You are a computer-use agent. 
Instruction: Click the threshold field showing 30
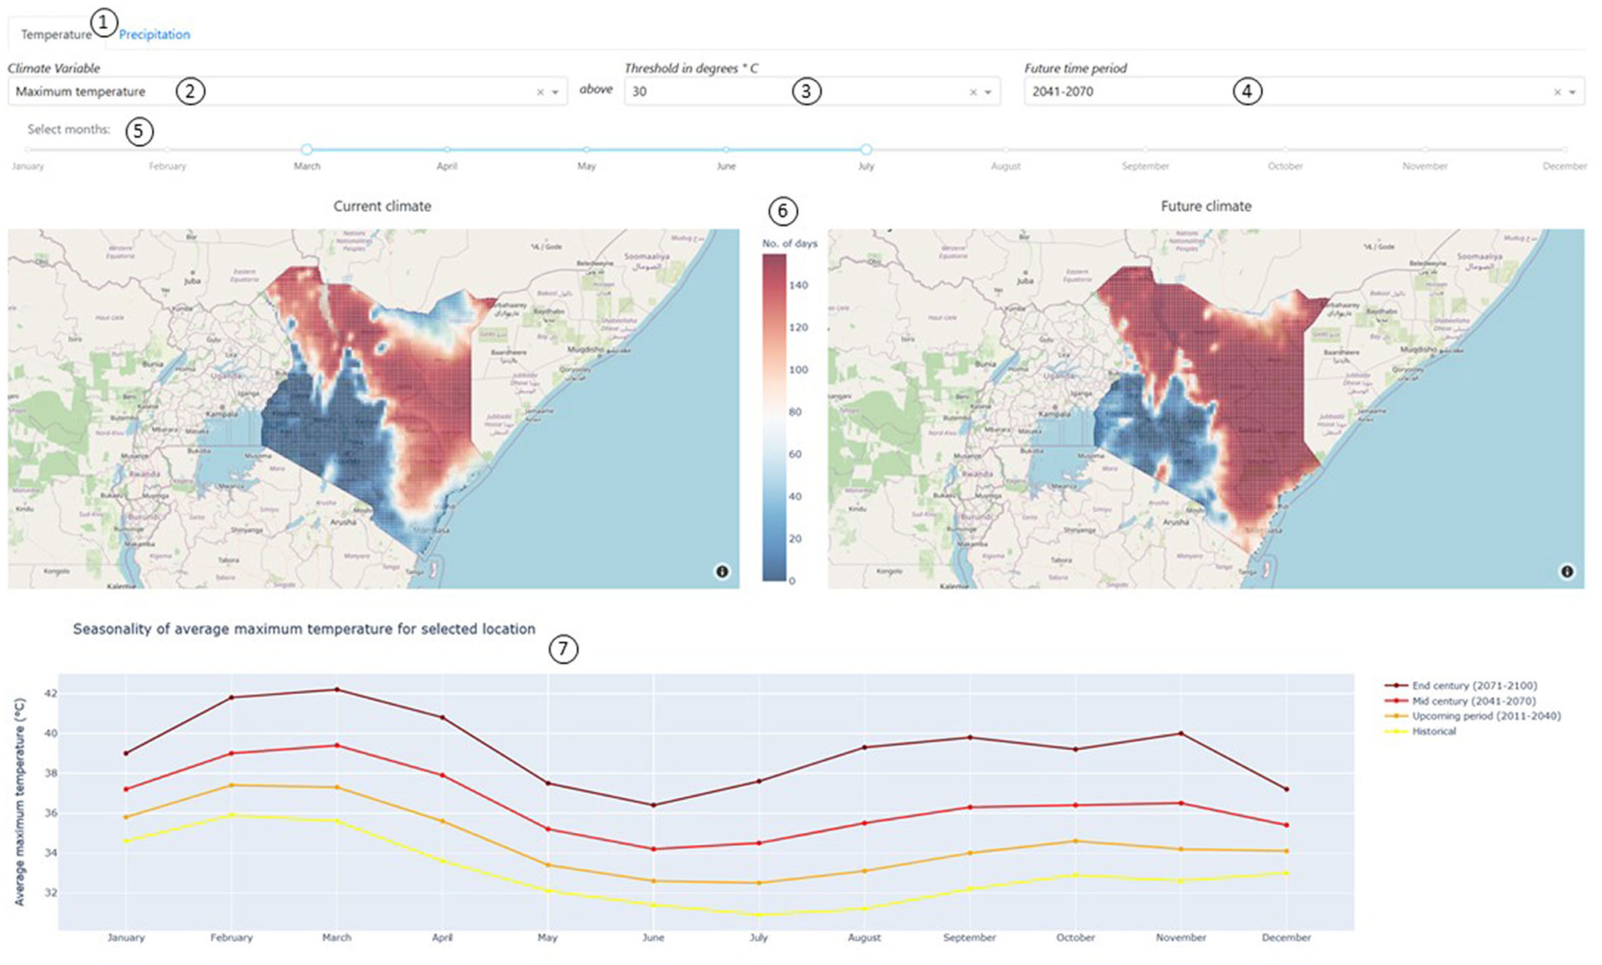[x=812, y=92]
